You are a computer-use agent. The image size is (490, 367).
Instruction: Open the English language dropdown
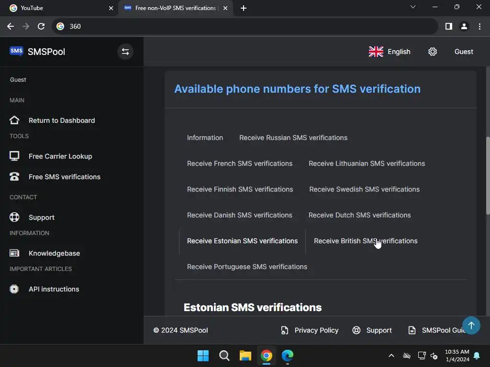390,52
